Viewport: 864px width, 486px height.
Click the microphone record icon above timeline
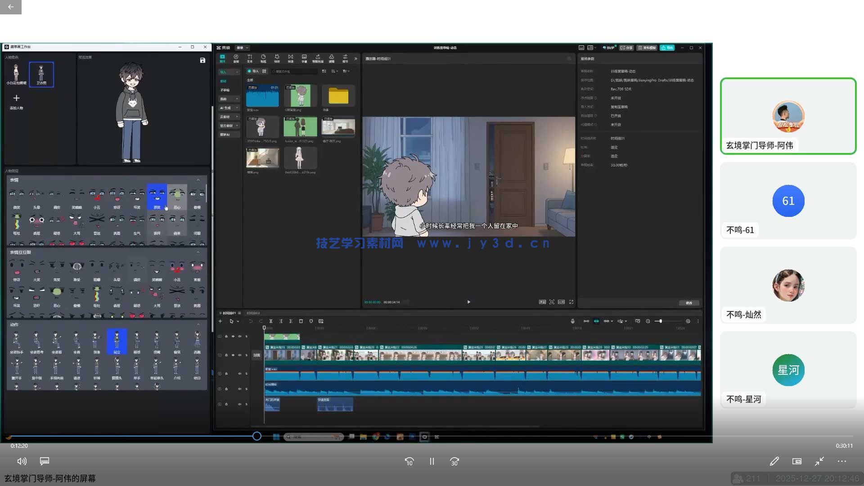click(x=572, y=321)
